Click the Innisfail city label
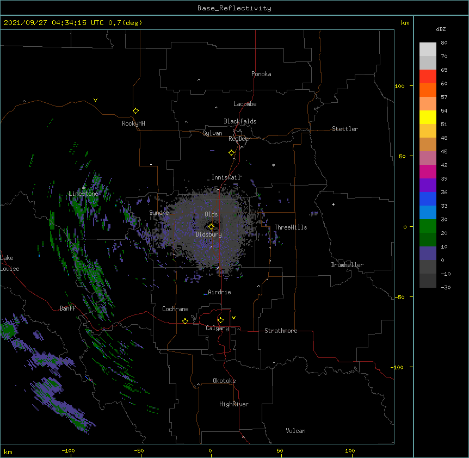 [x=226, y=177]
